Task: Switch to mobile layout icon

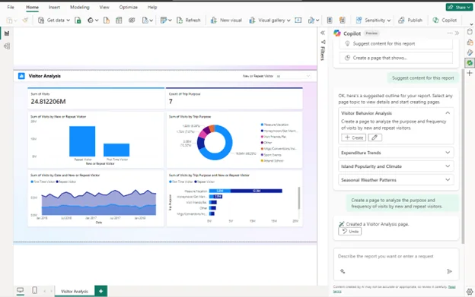Action: point(34,291)
